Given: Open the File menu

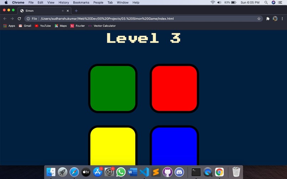Looking at the screenshot, I should click(31, 2).
